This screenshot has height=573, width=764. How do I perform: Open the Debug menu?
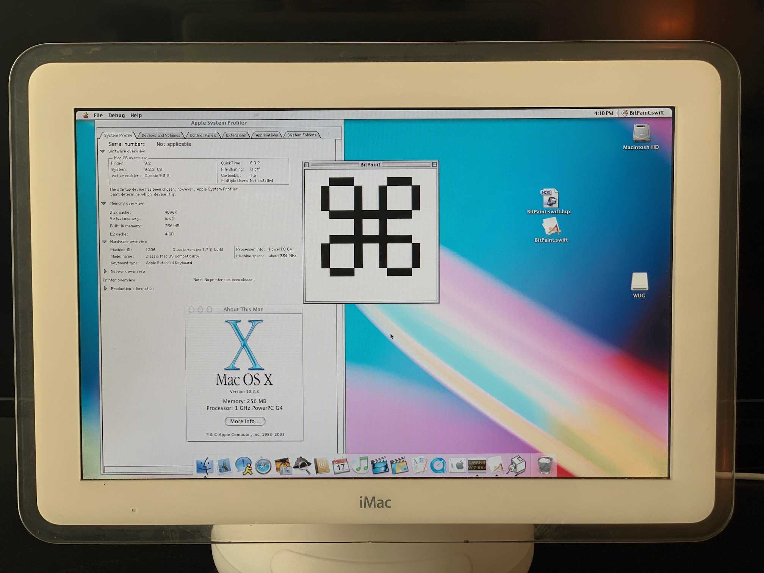[x=116, y=115]
